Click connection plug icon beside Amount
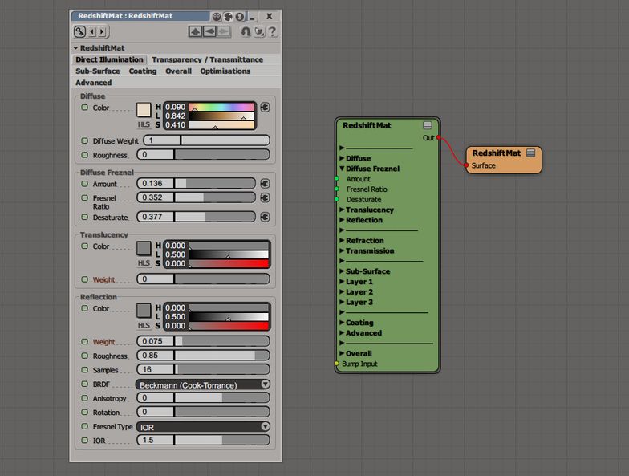Viewport: 629px width, 476px height. (x=265, y=183)
